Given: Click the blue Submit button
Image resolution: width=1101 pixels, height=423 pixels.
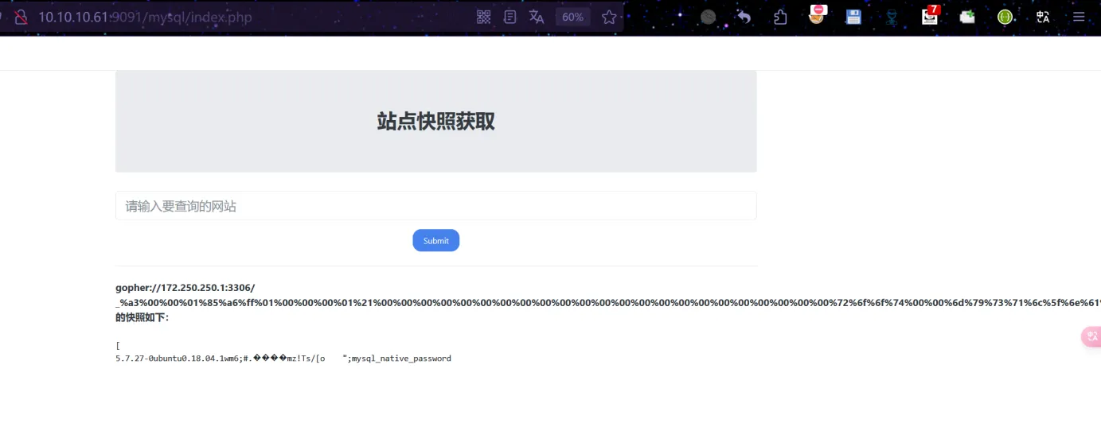Looking at the screenshot, I should click(435, 240).
